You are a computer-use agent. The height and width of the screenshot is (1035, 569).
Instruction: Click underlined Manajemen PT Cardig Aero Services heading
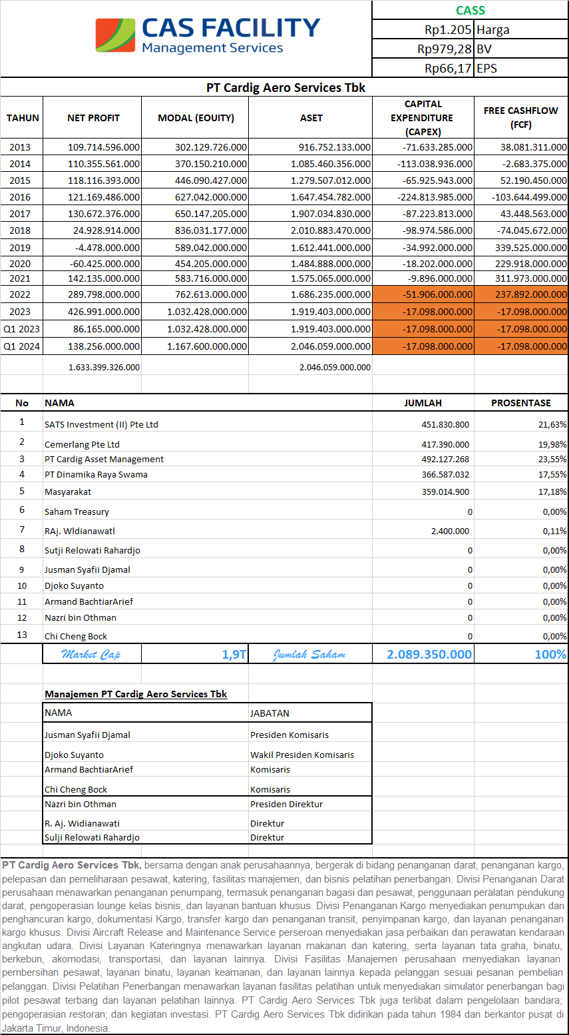tap(136, 694)
